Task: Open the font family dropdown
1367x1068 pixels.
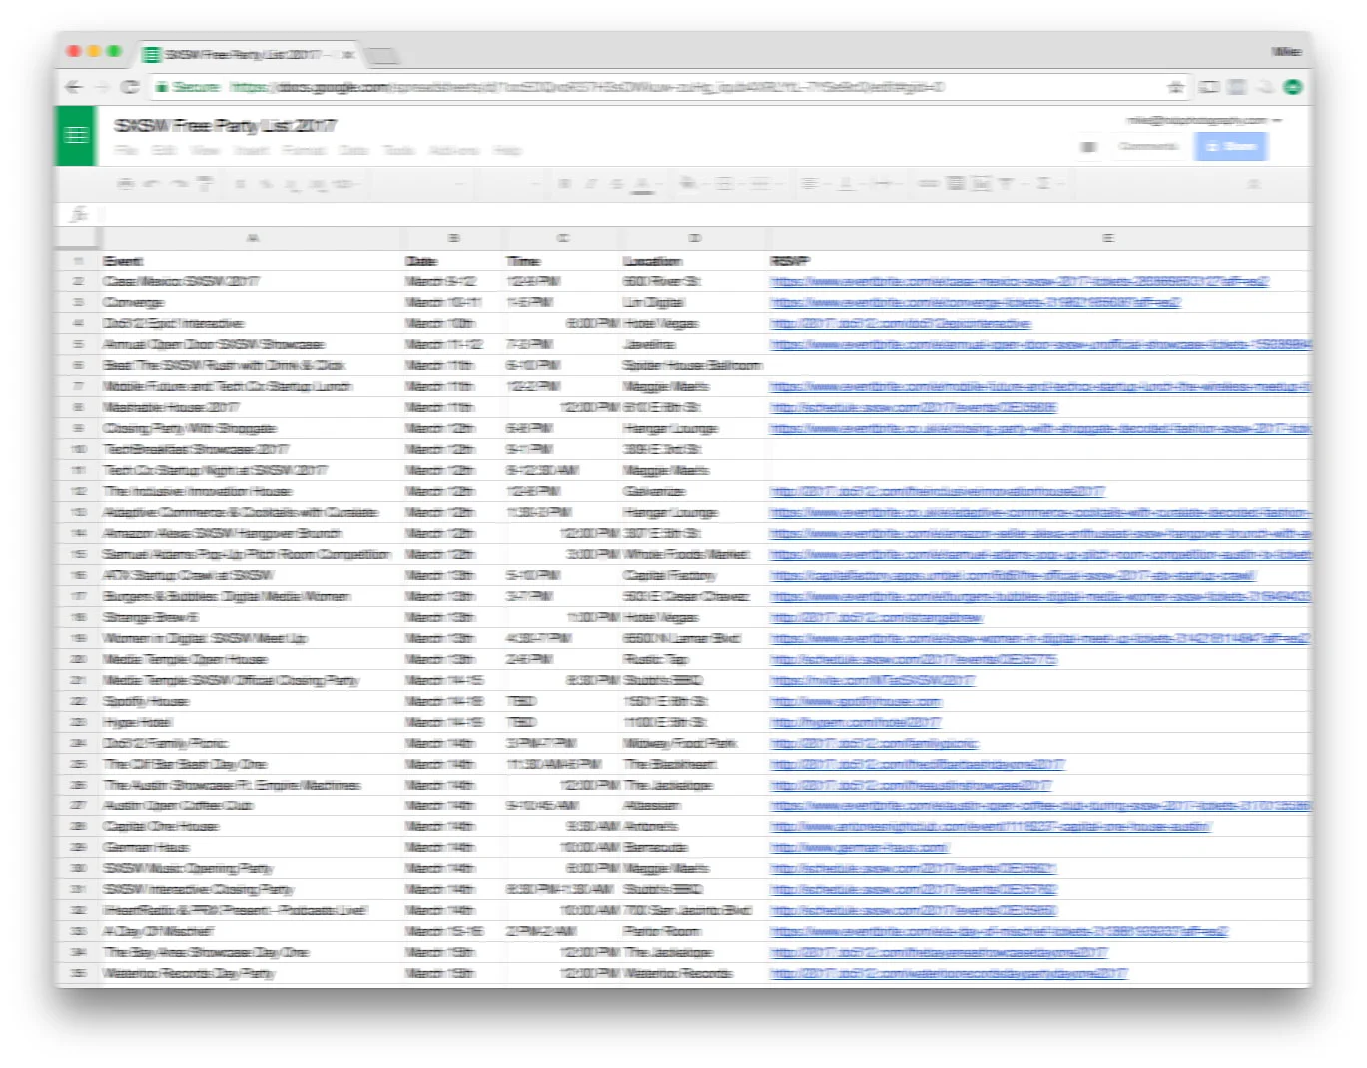Action: tap(419, 184)
